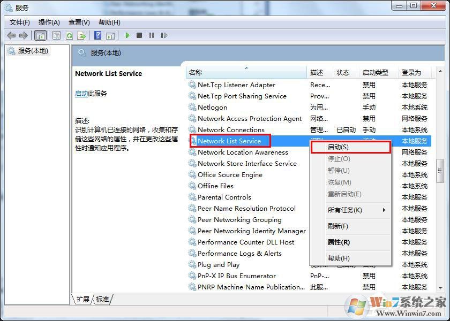Select 属性 from the context menu
The image size is (450, 321).
pos(338,242)
